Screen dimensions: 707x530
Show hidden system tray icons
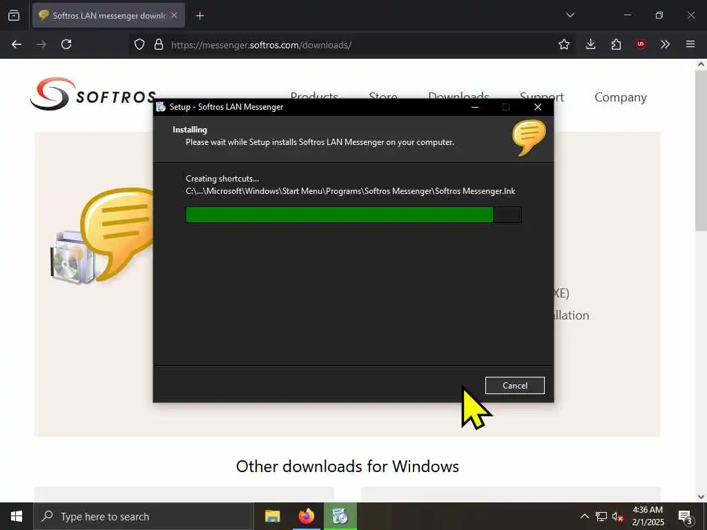[x=584, y=516]
